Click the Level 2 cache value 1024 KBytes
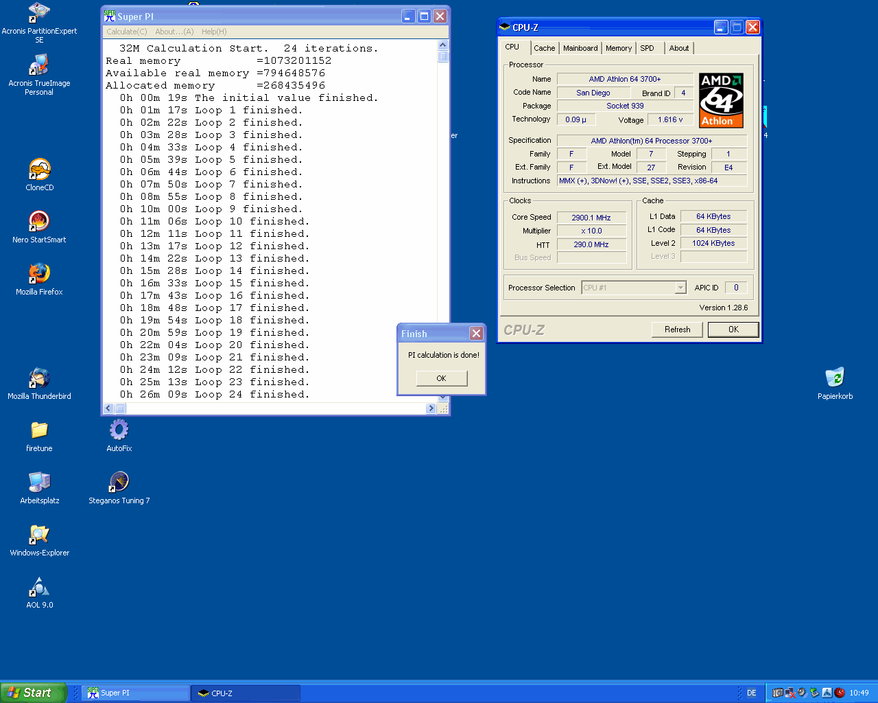 (713, 243)
